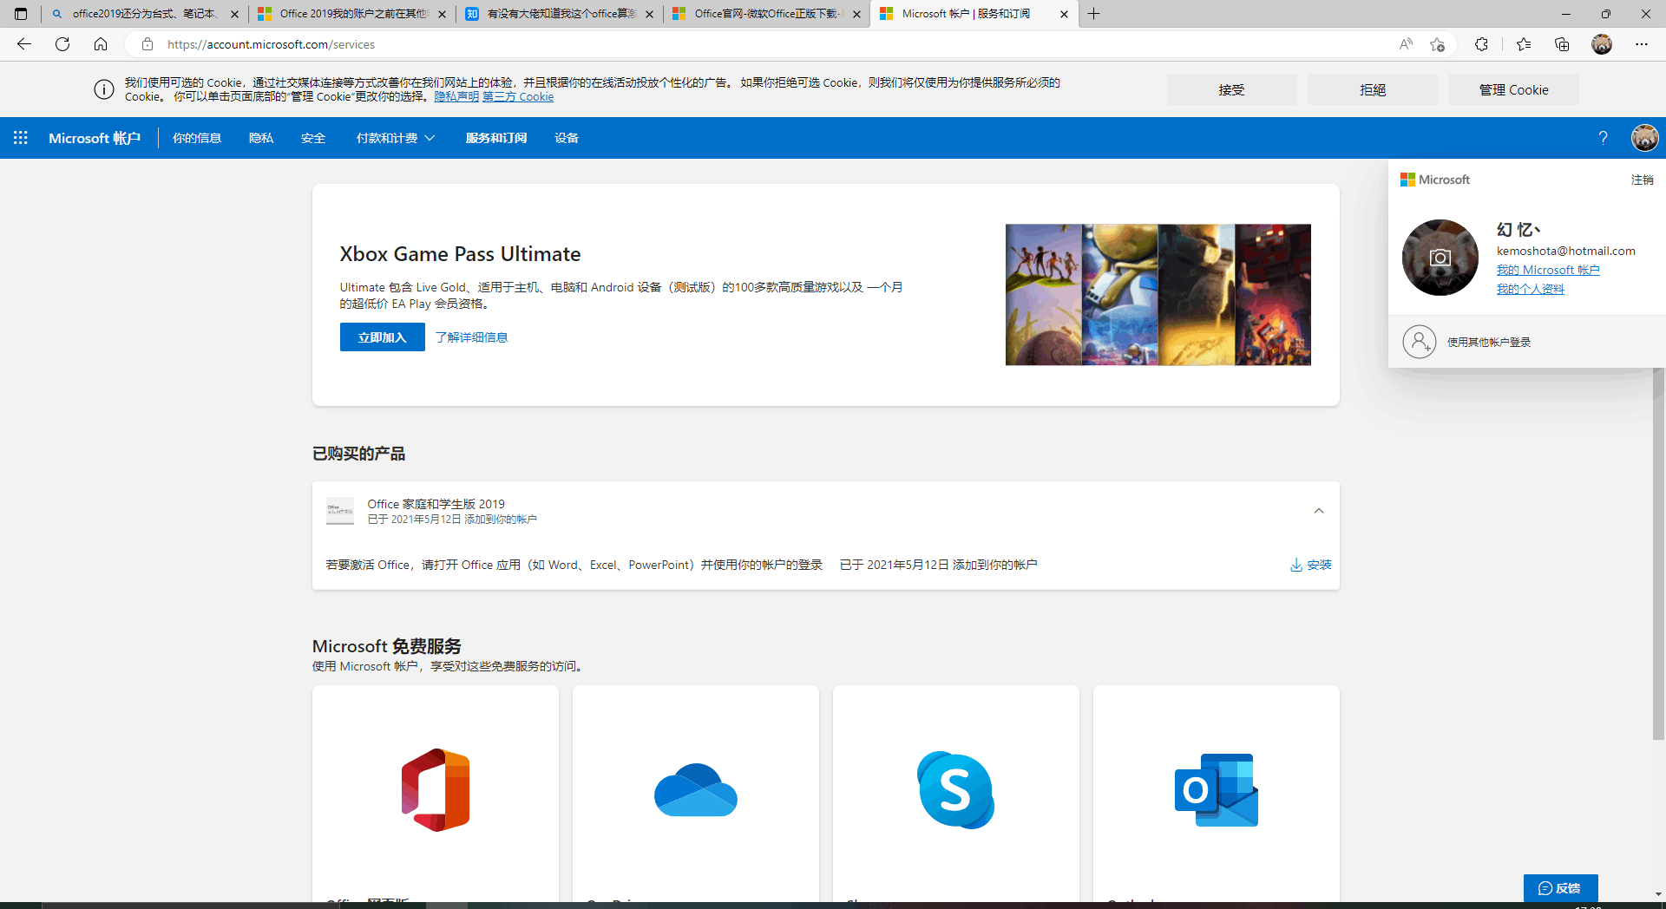
Task: Click the OneDrive cloud icon card
Action: pos(696,790)
